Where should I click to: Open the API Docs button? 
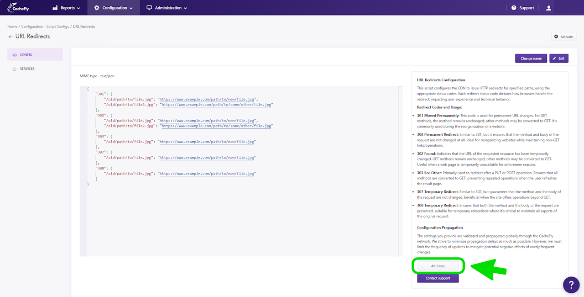pyautogui.click(x=438, y=266)
